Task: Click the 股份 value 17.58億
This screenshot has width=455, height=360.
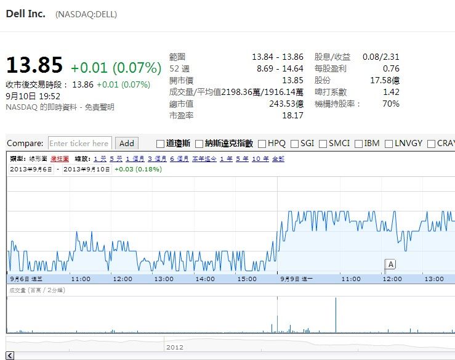Action: [385, 80]
